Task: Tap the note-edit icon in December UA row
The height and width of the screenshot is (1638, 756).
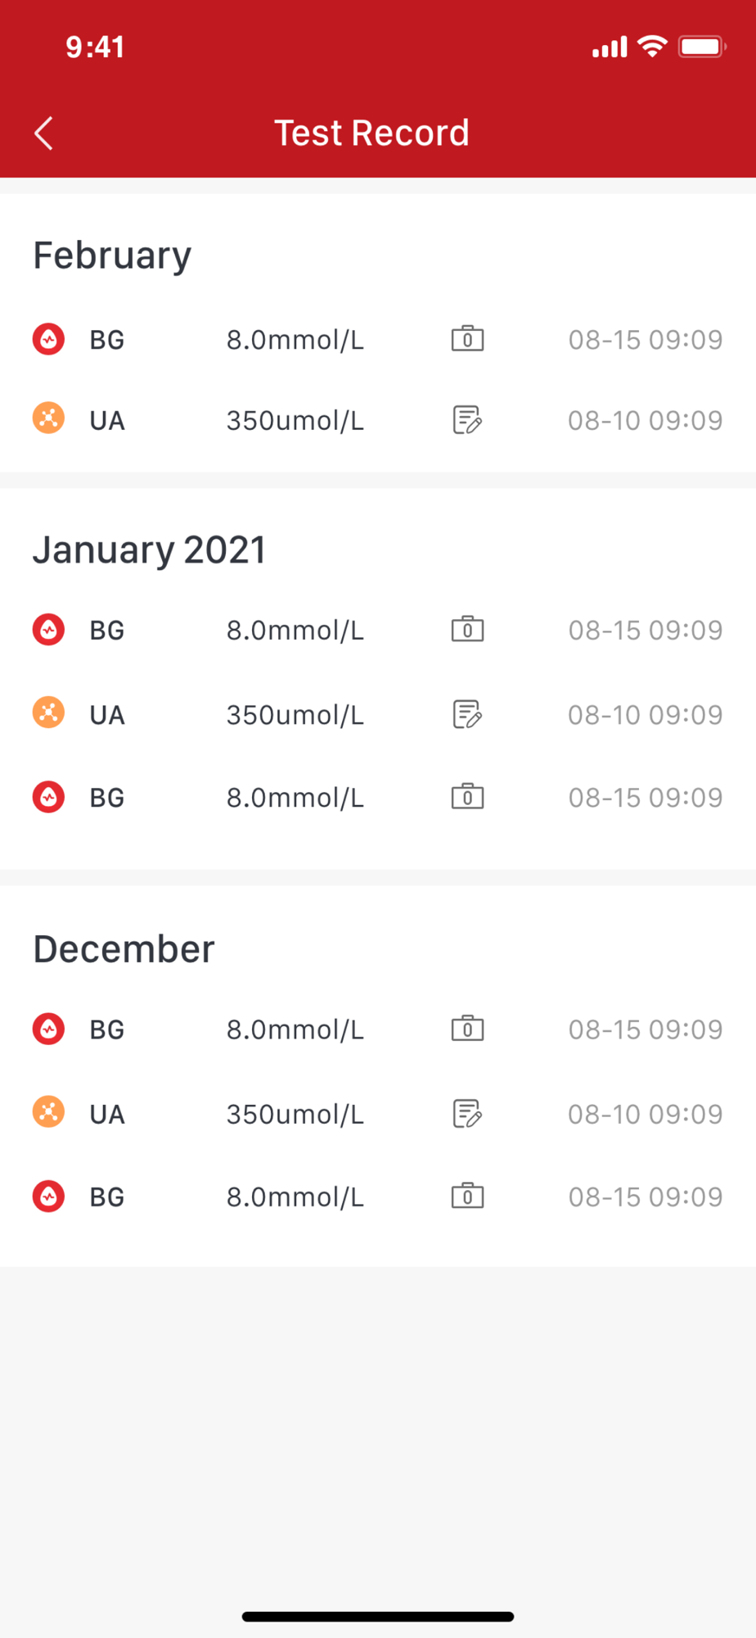Action: [467, 1114]
